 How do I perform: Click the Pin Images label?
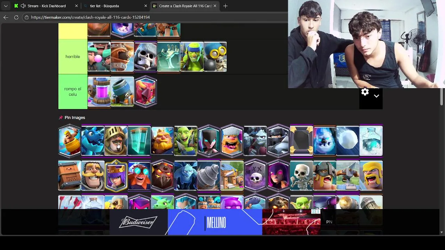coord(75,118)
